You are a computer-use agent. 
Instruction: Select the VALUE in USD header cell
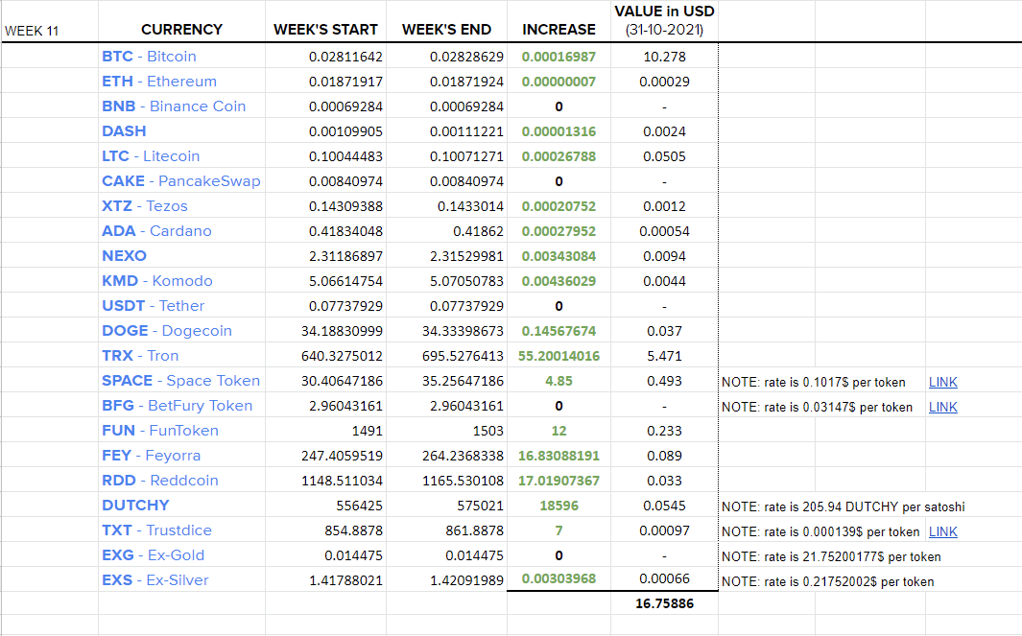click(x=664, y=21)
